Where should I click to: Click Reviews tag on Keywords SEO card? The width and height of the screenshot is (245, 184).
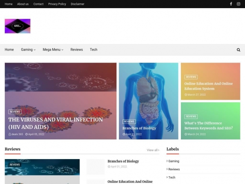(x=191, y=117)
